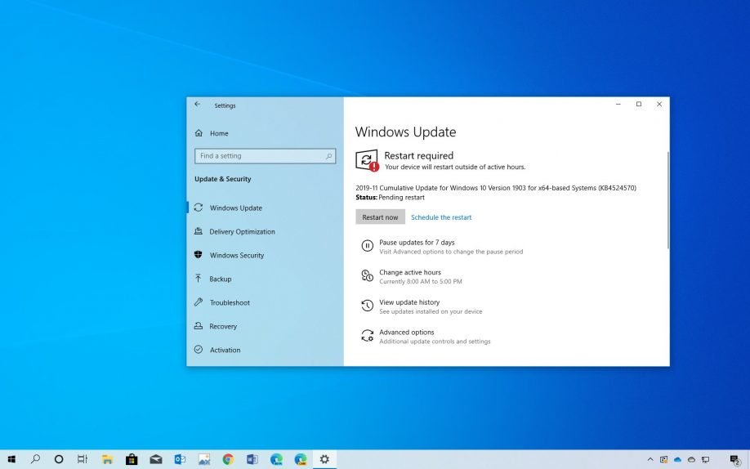Screen dimensions: 750x469
Task: Open Delivery Optimization in sidebar
Action: coord(242,231)
